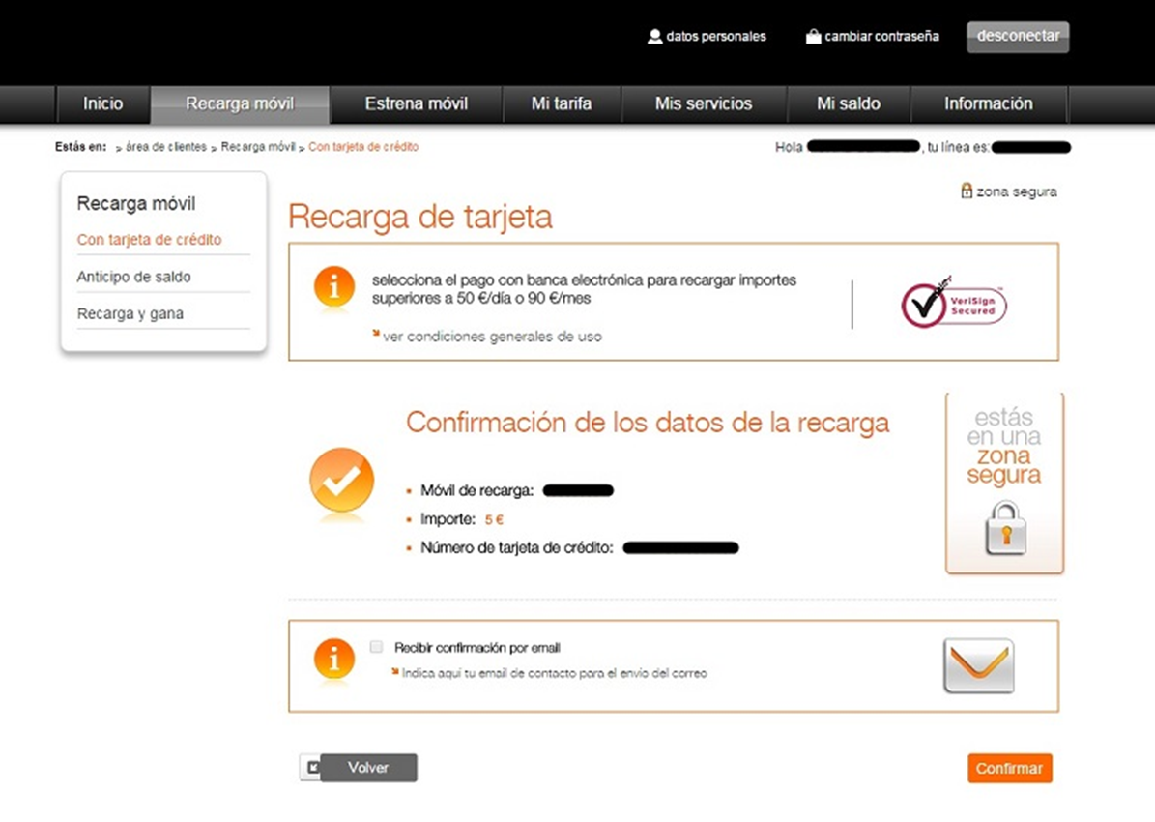Open ver condiciones generales de uso link

(491, 337)
